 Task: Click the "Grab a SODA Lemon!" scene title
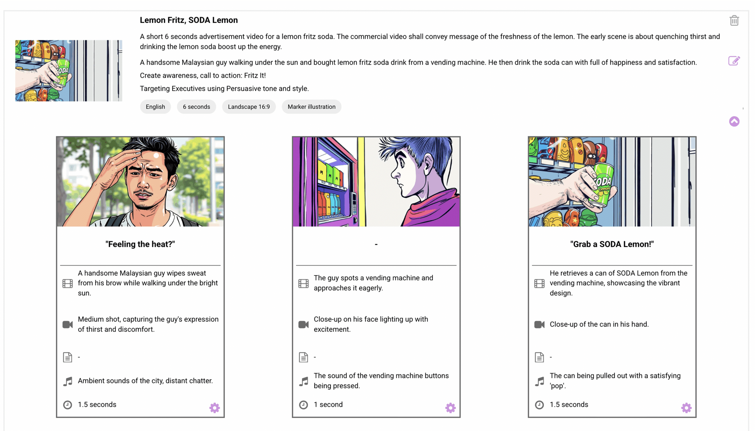(612, 244)
